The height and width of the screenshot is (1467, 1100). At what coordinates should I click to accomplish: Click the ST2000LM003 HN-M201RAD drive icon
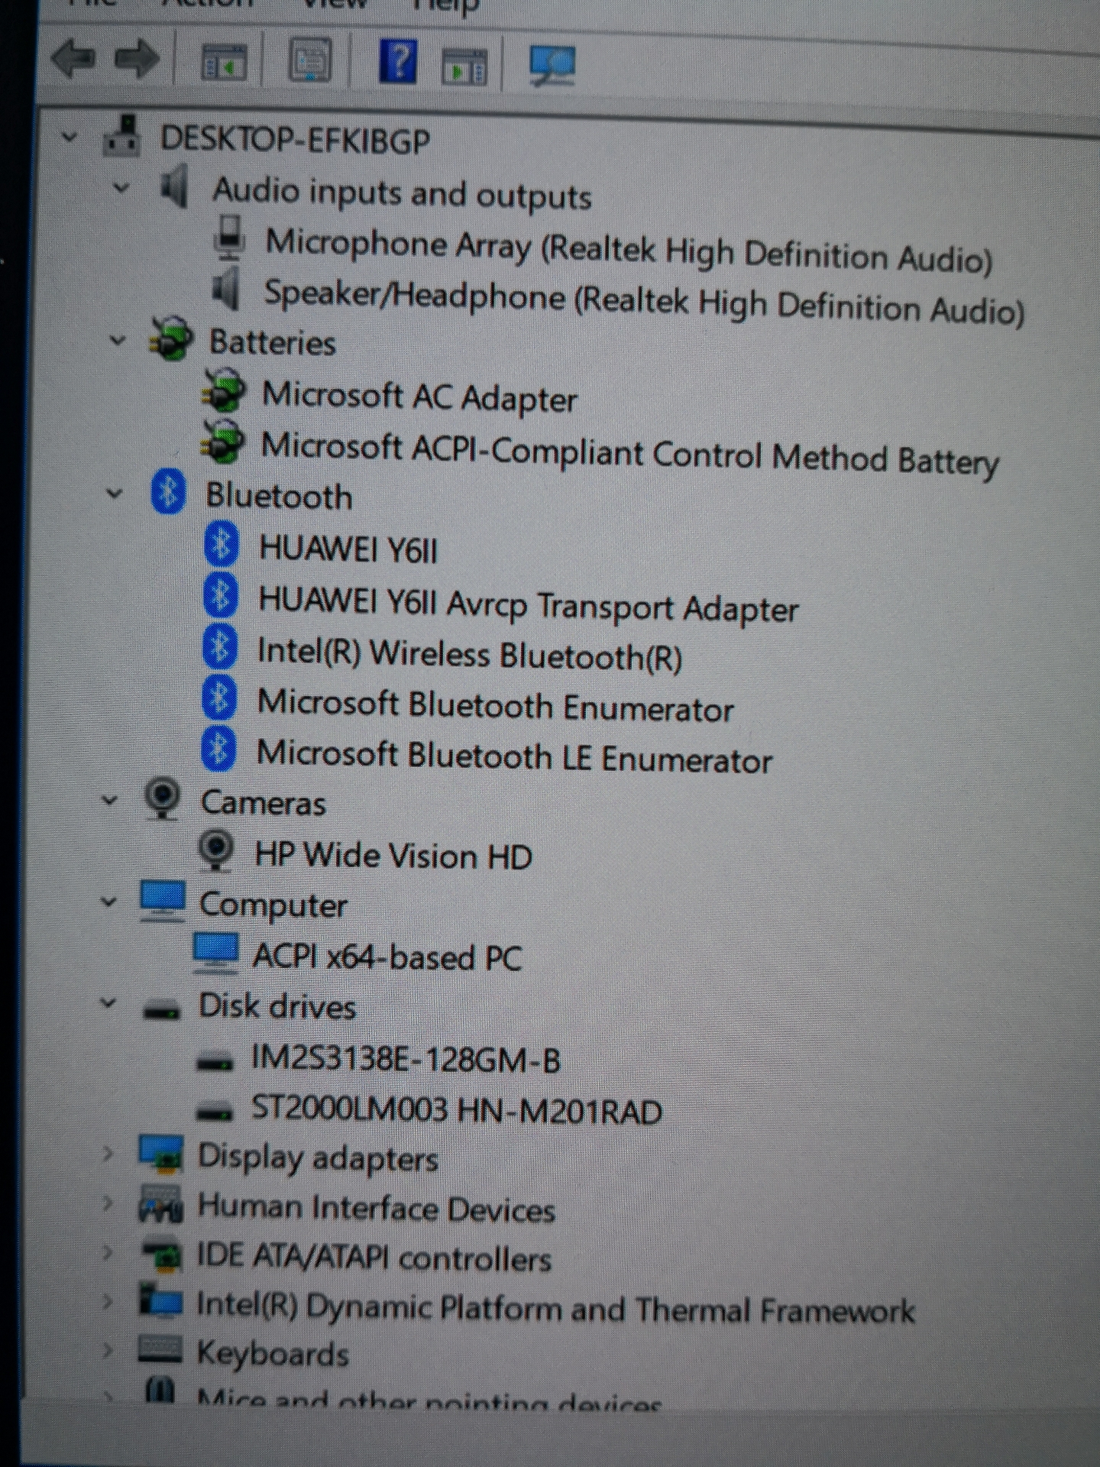coord(215,1112)
